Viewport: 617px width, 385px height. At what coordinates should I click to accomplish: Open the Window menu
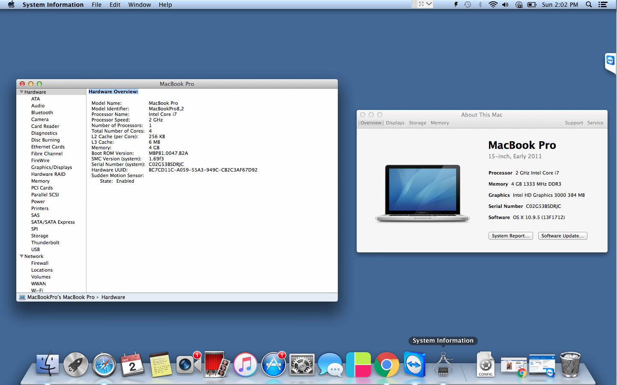pos(140,5)
